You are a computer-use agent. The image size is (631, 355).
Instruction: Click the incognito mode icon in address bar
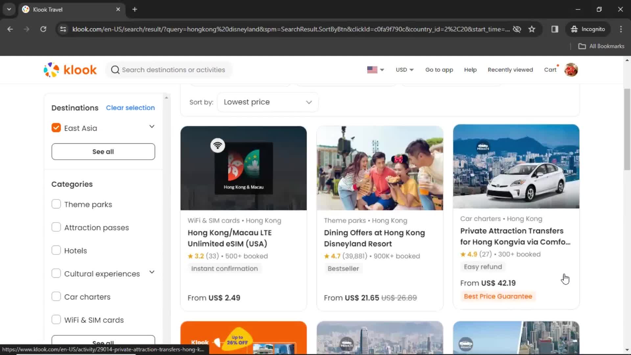pyautogui.click(x=574, y=29)
